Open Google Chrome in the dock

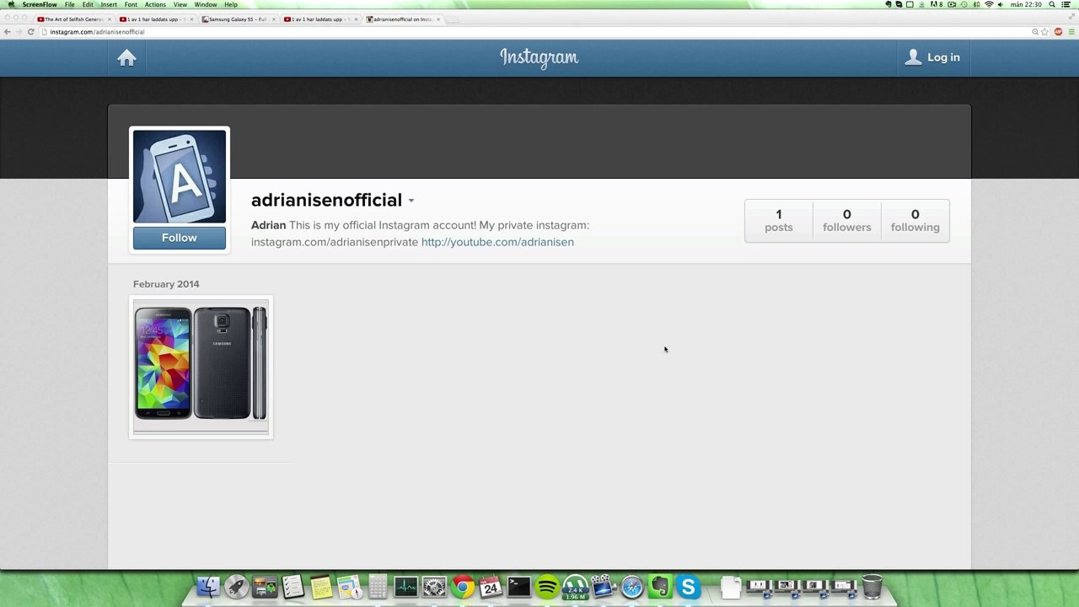[463, 587]
